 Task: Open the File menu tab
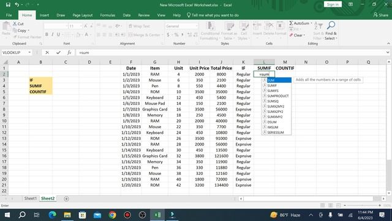tap(9, 15)
